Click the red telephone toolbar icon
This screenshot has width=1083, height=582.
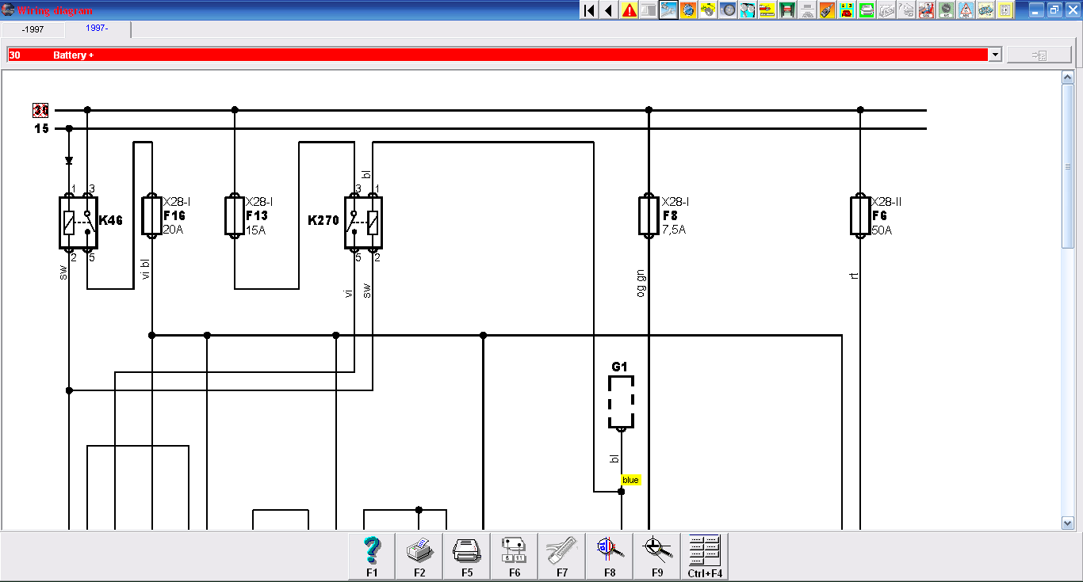pyautogui.click(x=847, y=10)
